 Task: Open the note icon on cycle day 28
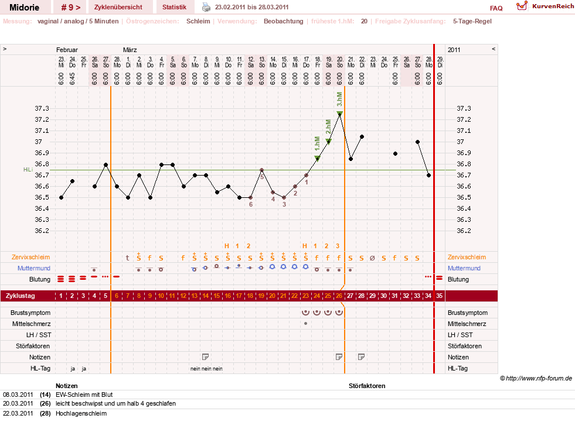361,357
